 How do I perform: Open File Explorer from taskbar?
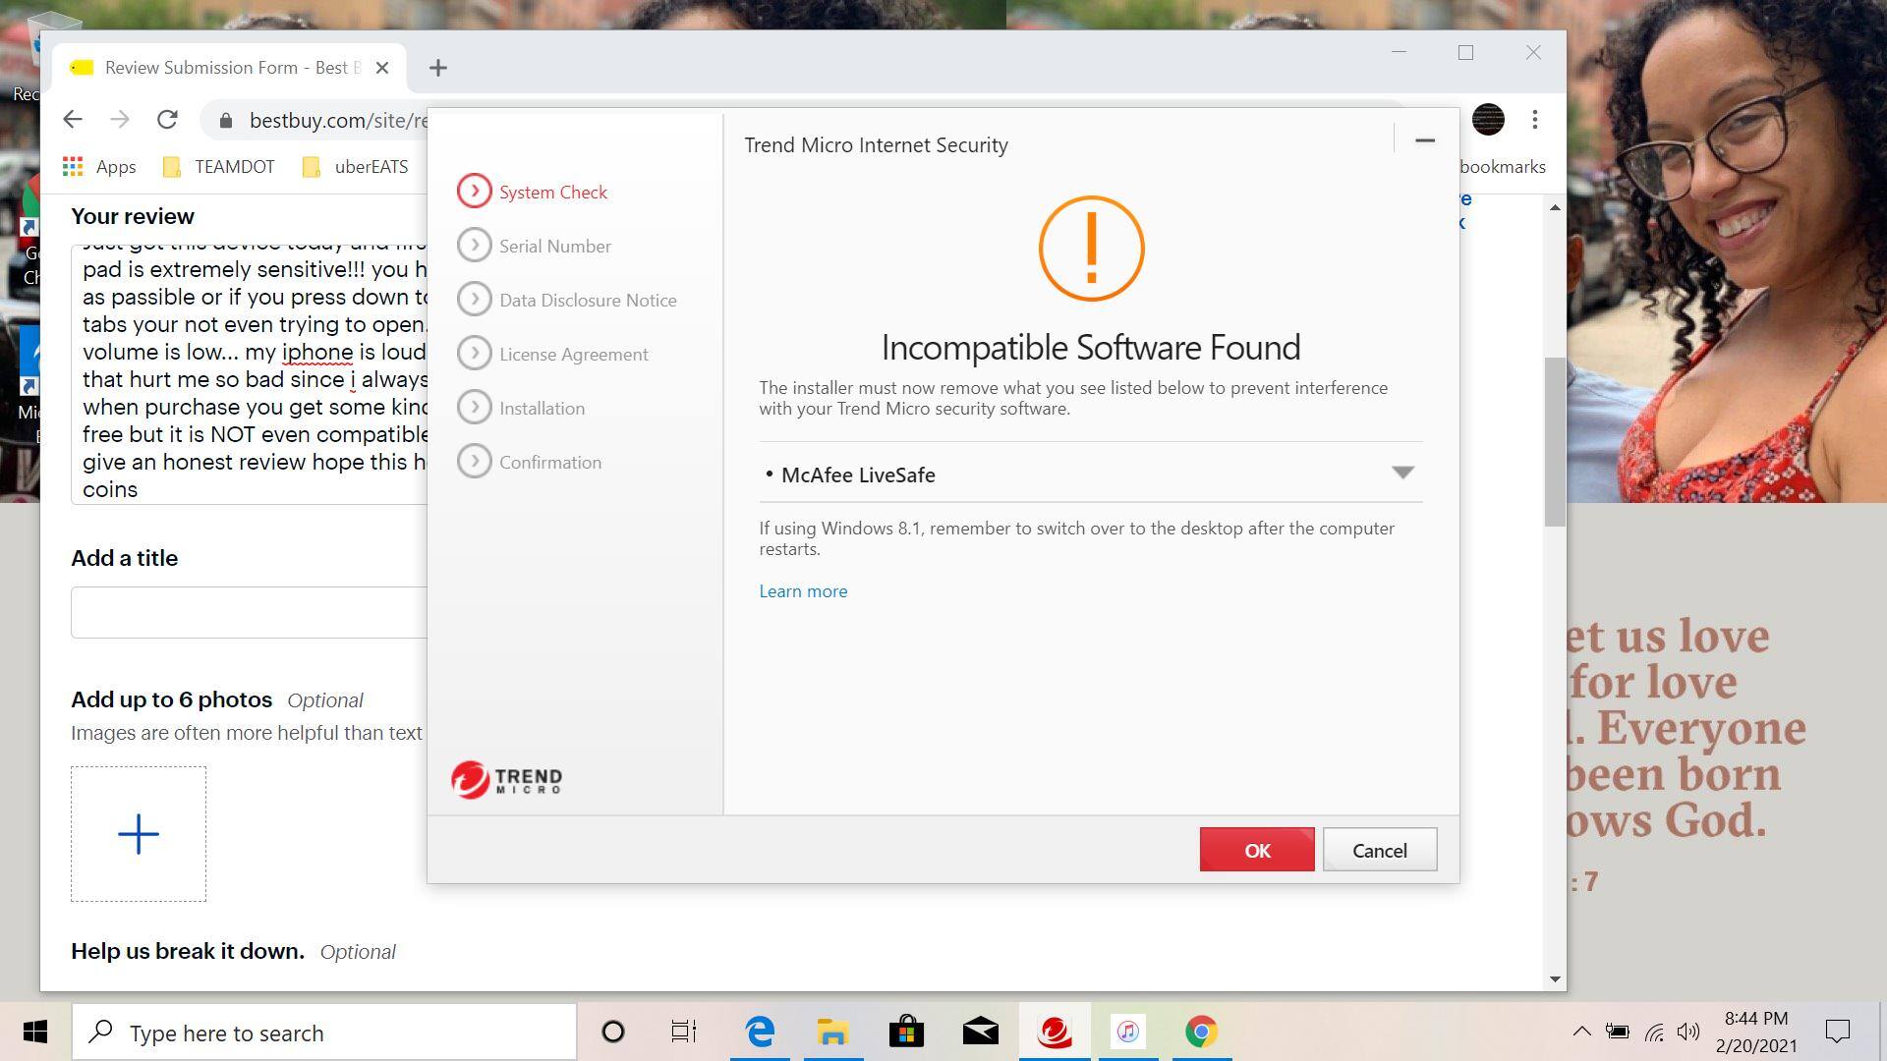point(832,1033)
